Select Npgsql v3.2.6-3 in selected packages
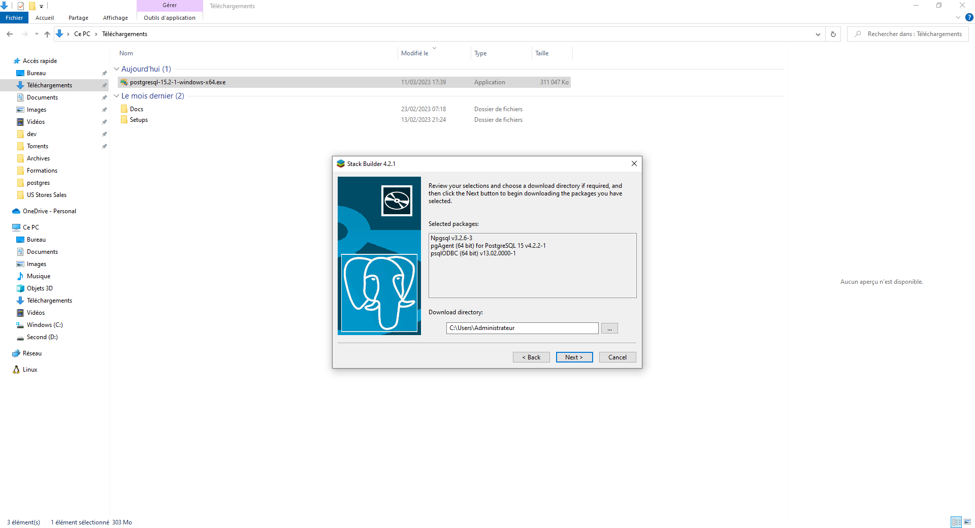The height and width of the screenshot is (528, 975). click(x=451, y=238)
